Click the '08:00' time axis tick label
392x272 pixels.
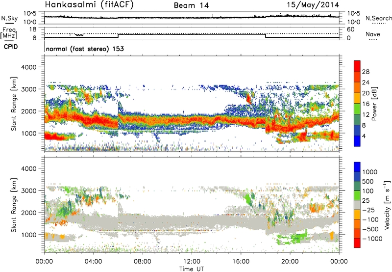tap(143, 262)
